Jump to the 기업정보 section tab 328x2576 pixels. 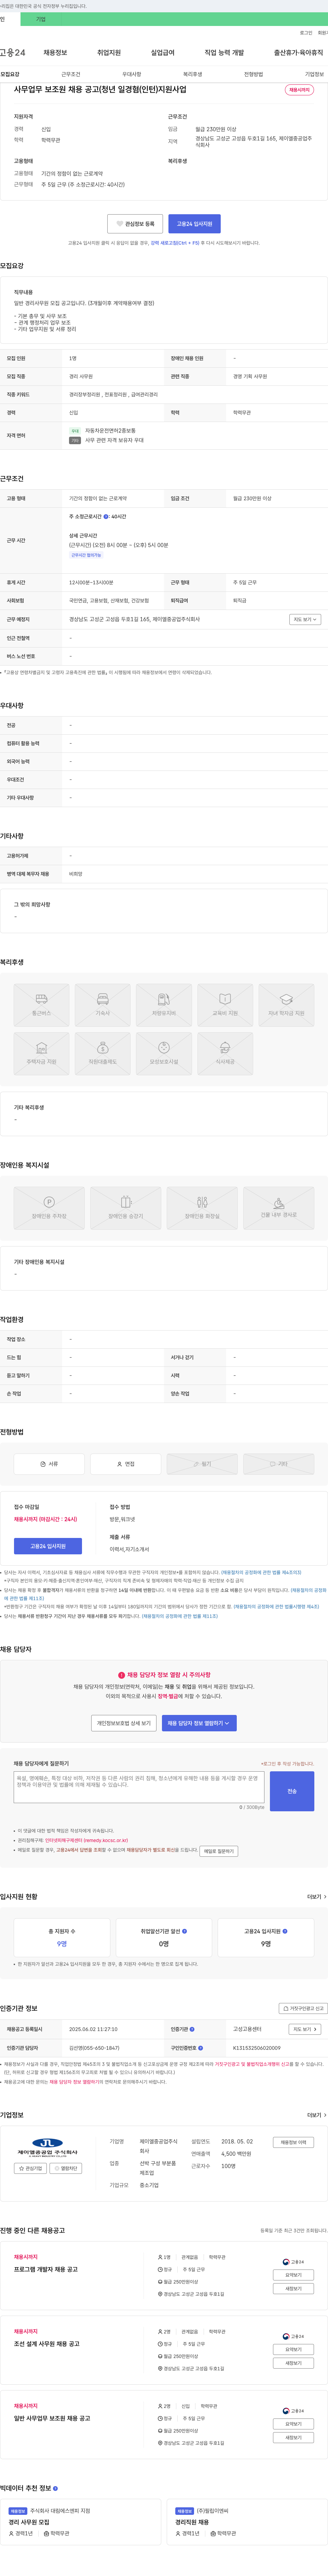click(314, 74)
